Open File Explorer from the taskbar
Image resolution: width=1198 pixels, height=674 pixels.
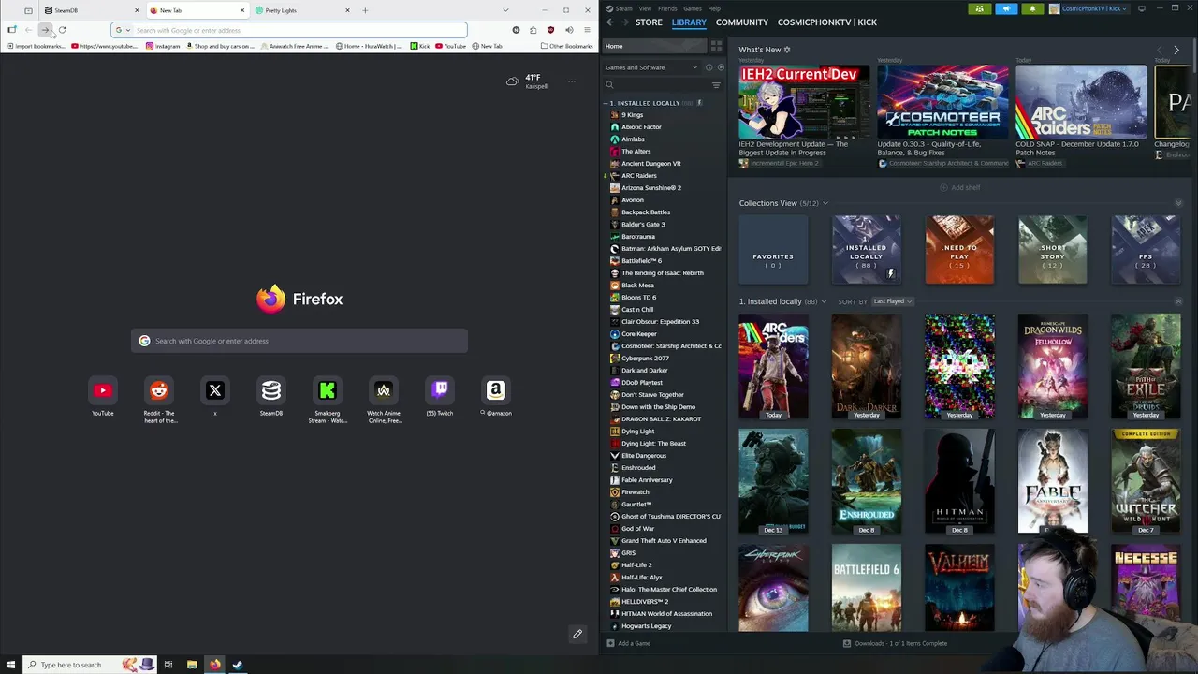(x=192, y=665)
